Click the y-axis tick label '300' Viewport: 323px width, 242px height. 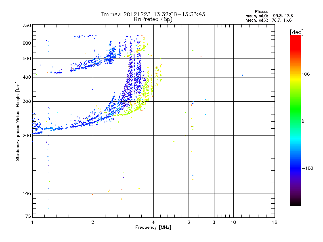click(x=27, y=102)
